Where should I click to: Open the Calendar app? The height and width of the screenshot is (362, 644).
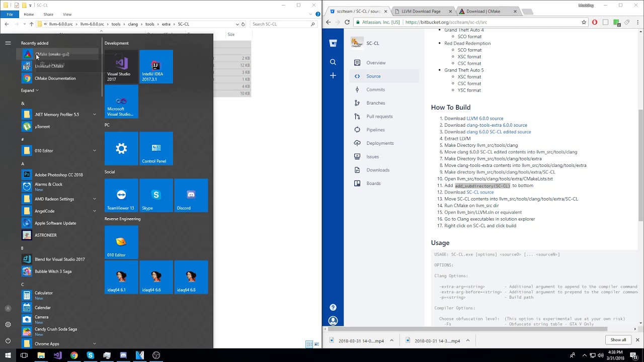click(59, 308)
